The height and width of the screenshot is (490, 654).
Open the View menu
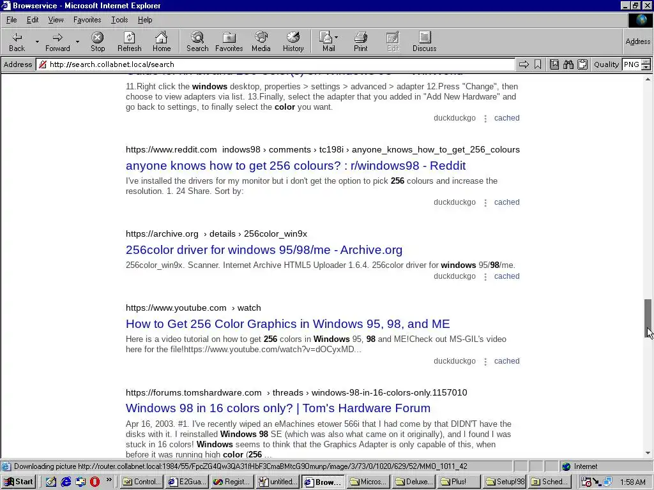(x=56, y=20)
